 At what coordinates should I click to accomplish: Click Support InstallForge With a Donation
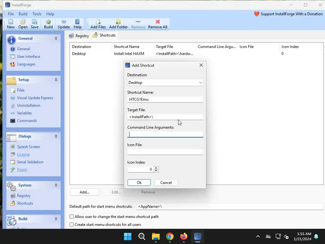click(288, 14)
